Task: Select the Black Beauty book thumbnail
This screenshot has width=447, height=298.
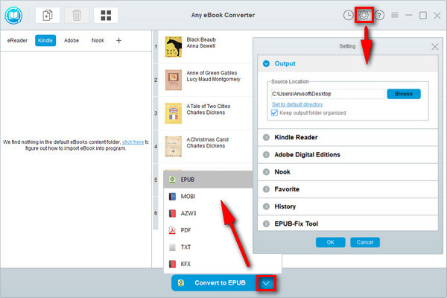Action: pyautogui.click(x=174, y=47)
